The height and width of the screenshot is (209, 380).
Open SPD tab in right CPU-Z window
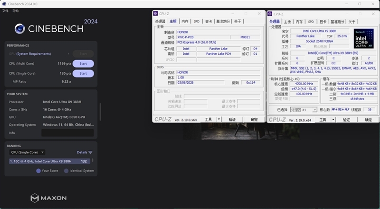pyautogui.click(x=311, y=22)
